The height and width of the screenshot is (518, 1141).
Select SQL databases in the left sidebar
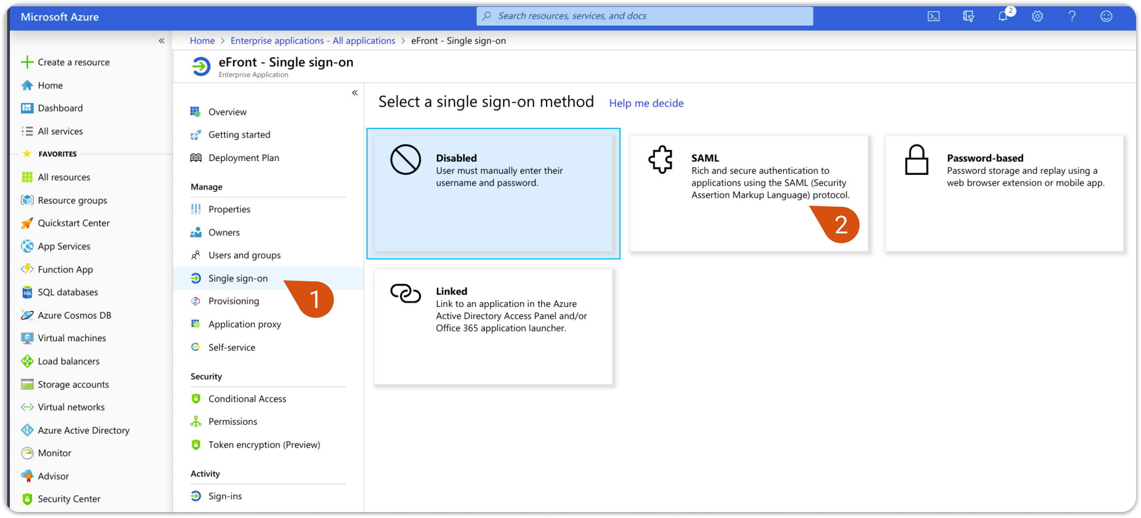[67, 292]
